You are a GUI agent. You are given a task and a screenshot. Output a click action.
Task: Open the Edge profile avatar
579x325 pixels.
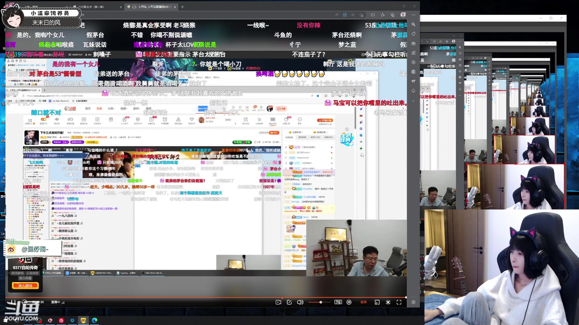pyautogui.click(x=403, y=15)
